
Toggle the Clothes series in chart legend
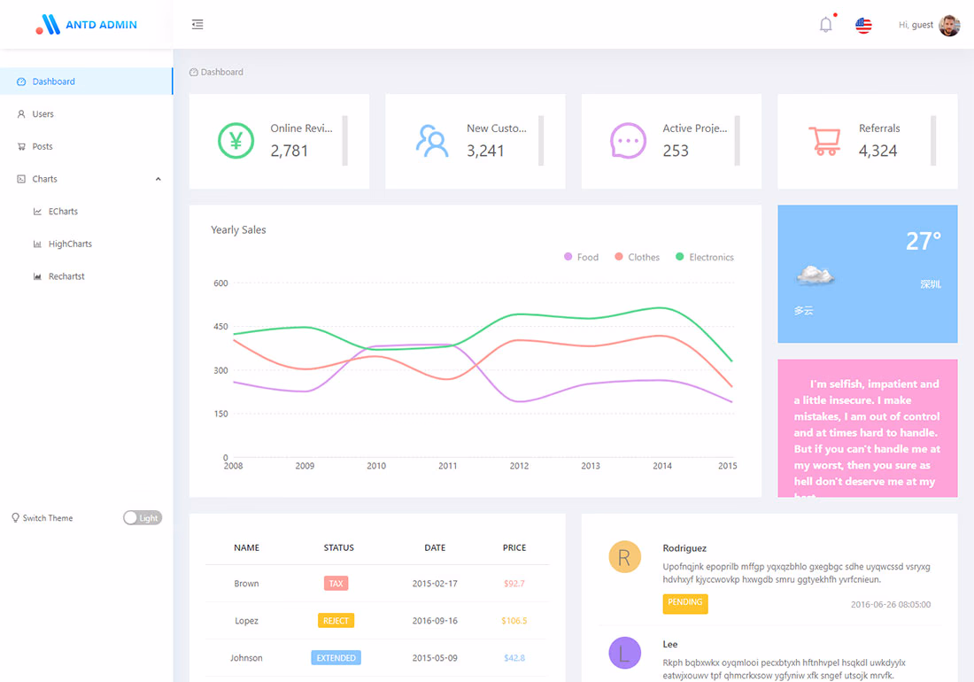pos(638,257)
